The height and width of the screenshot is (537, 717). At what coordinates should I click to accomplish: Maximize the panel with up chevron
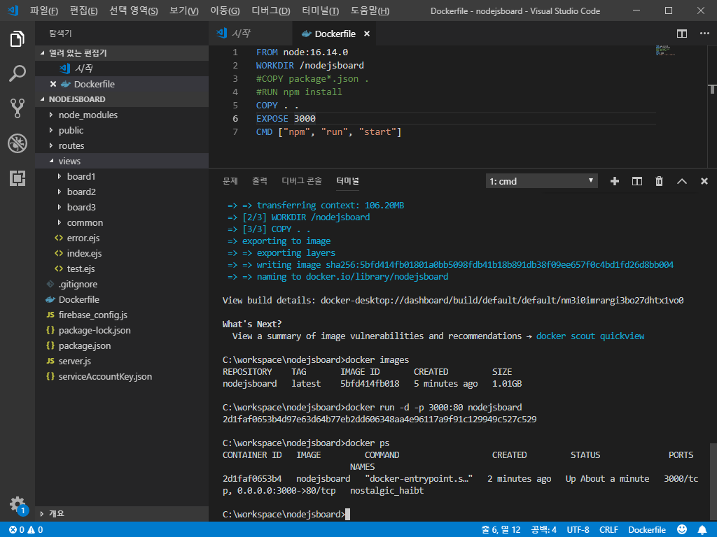[682, 181]
